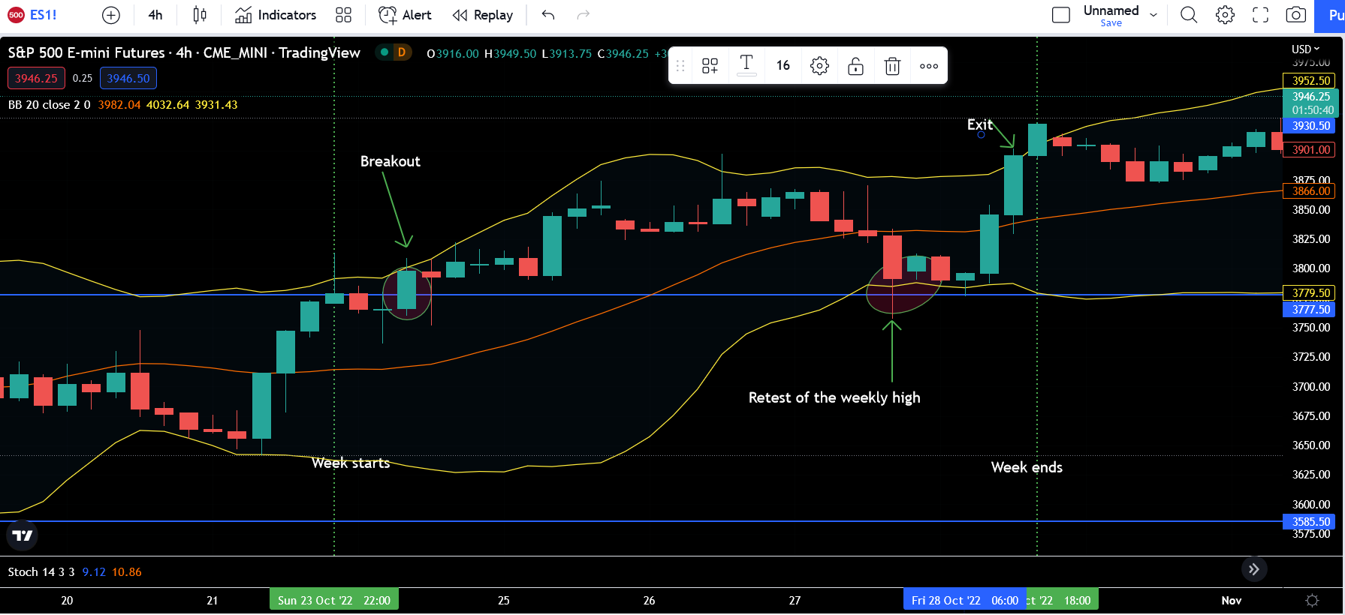Screen dimensions: 1345x615
Task: Toggle the layout setup square icon
Action: 1060,15
